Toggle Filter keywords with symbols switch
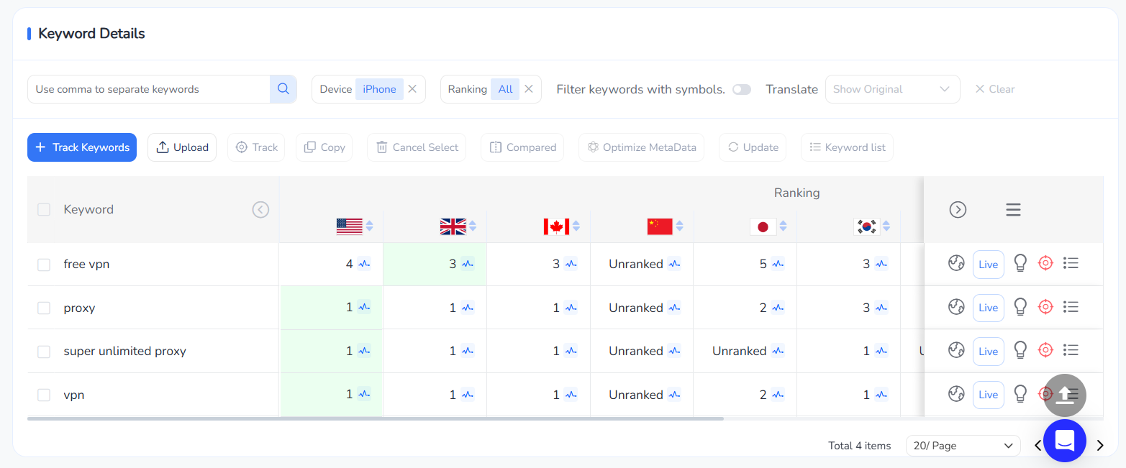Viewport: 1126px width, 468px height. [x=741, y=89]
